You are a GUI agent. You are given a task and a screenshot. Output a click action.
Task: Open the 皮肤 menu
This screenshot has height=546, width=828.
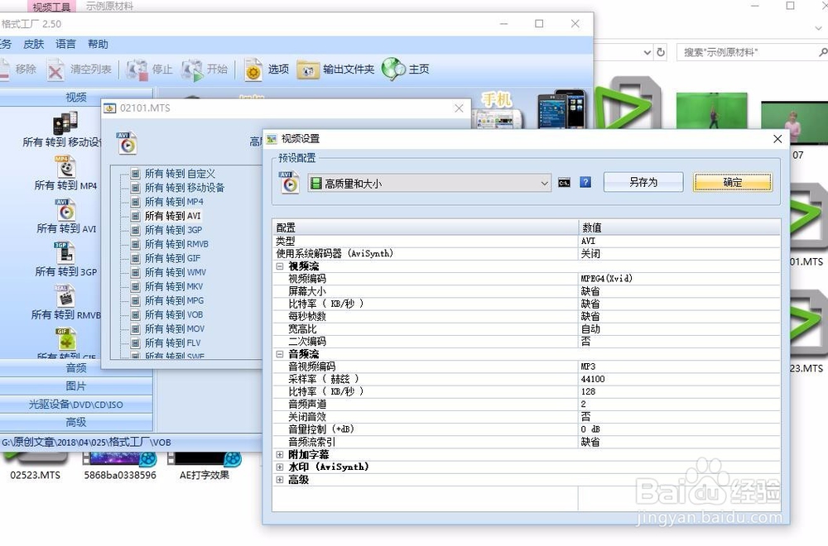click(33, 45)
